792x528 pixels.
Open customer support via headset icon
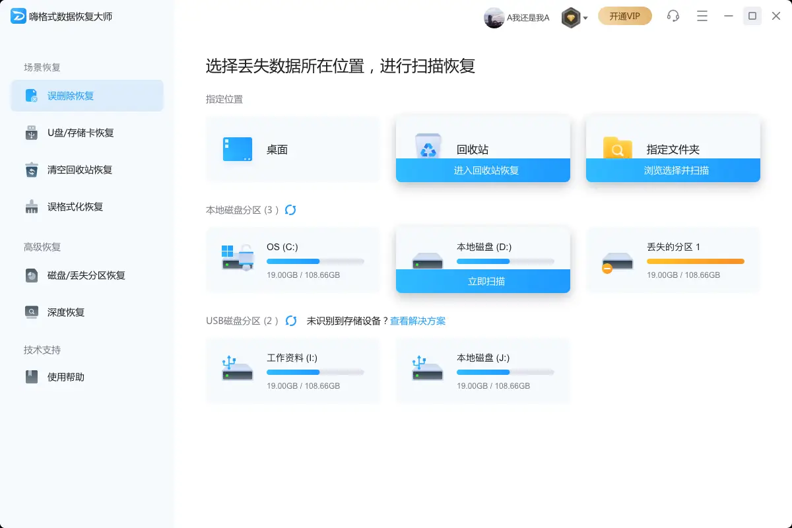point(673,16)
